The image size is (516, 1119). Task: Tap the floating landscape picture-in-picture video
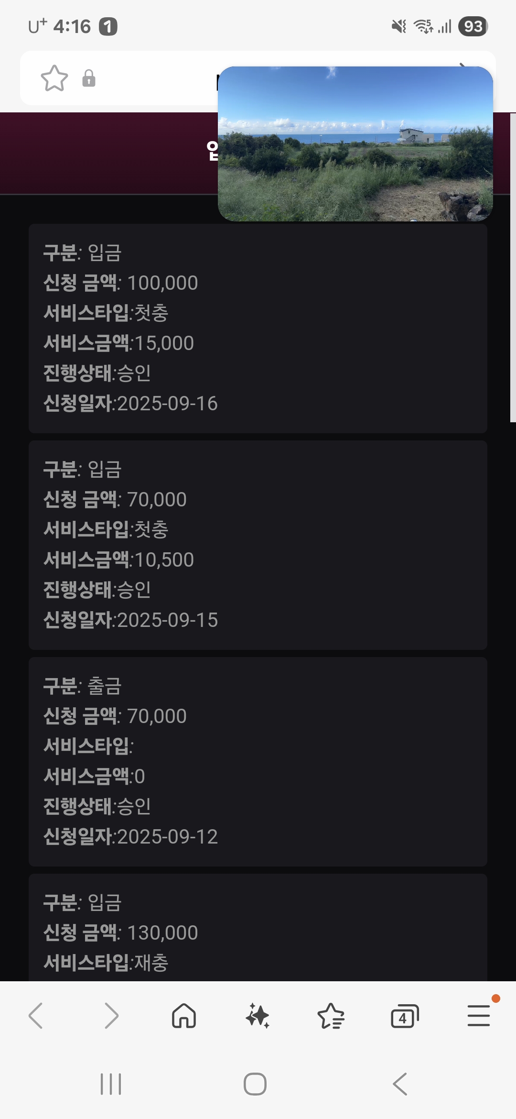point(355,143)
